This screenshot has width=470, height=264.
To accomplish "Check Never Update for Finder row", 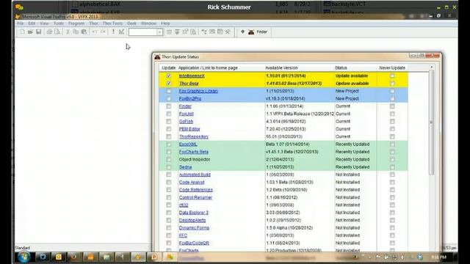I will (392, 106).
